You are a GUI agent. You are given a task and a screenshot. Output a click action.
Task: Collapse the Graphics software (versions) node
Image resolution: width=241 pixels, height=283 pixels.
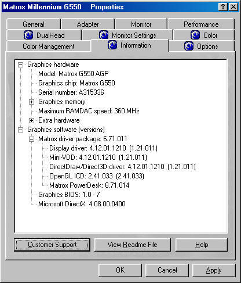coord(21,130)
